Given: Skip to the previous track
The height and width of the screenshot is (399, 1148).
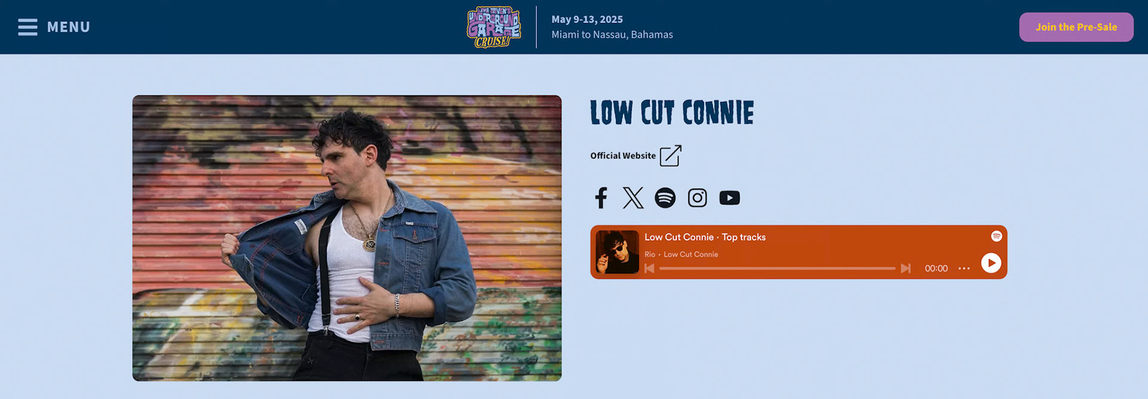Looking at the screenshot, I should [x=649, y=269].
